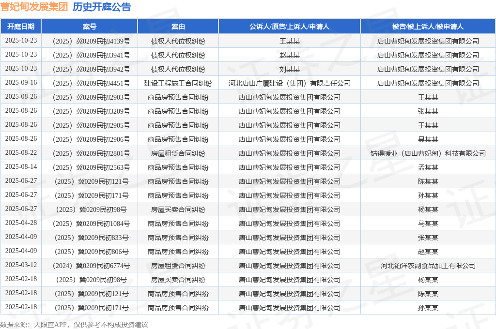Click the date 2025-04-28
The height and width of the screenshot is (329, 496).
[x=21, y=223]
